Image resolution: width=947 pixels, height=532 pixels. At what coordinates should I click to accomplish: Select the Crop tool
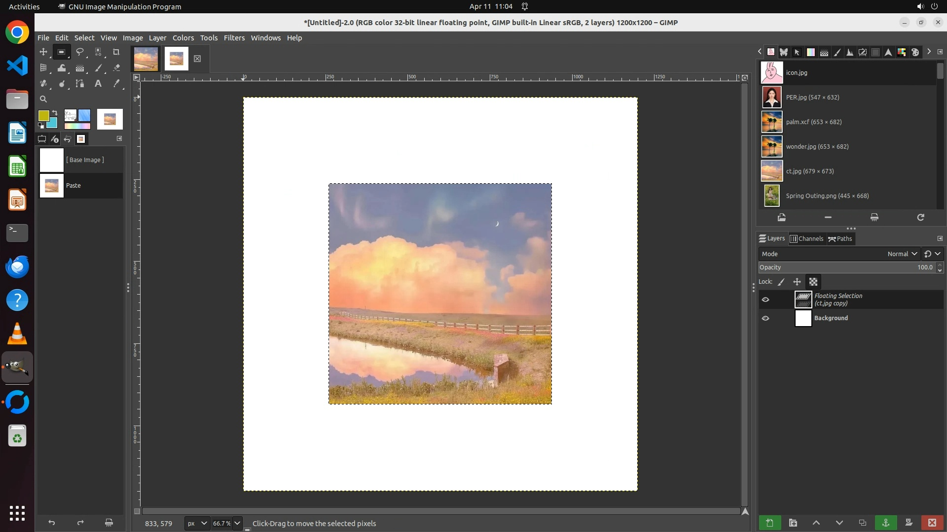point(116,52)
